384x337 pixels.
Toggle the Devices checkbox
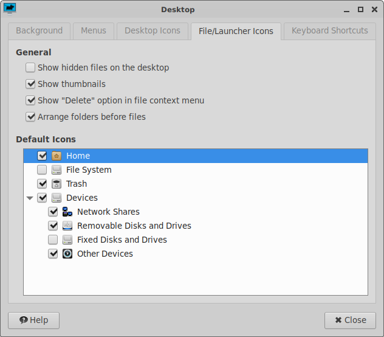click(42, 198)
